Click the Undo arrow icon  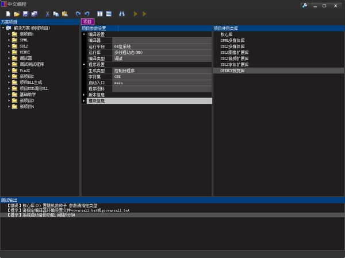tap(87, 13)
